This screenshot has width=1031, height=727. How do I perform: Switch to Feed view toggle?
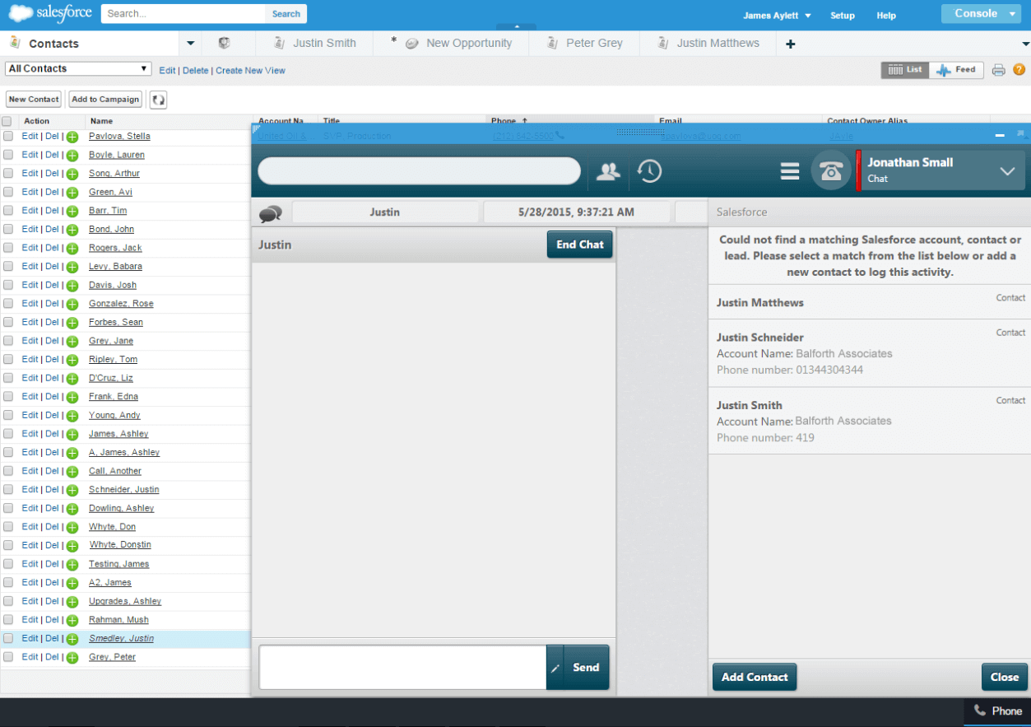[957, 70]
